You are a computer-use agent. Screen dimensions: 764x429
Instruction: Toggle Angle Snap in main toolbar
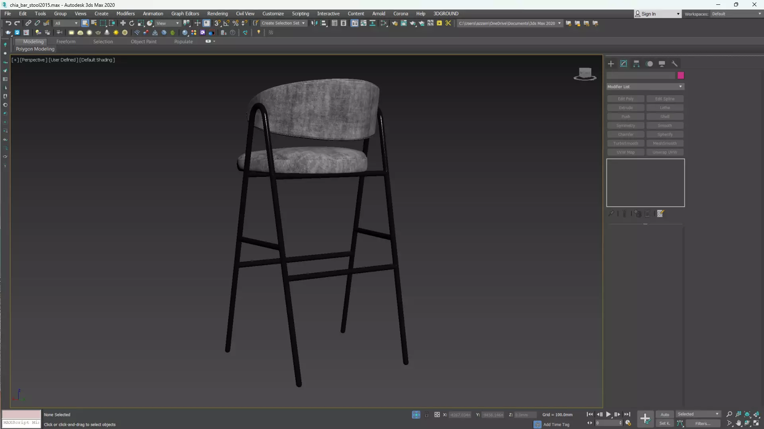pyautogui.click(x=227, y=23)
